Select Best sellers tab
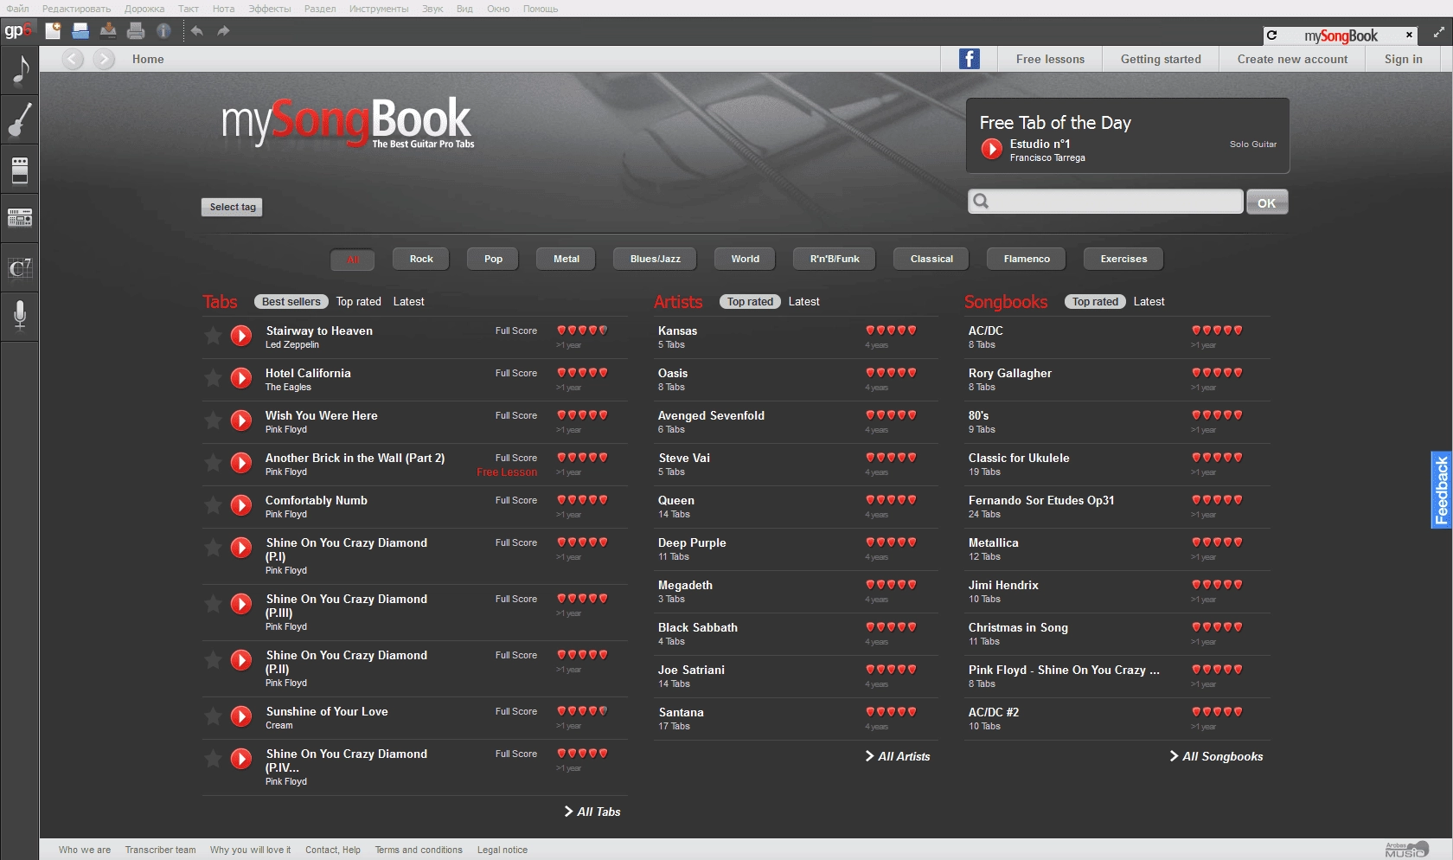This screenshot has width=1453, height=860. (x=291, y=302)
